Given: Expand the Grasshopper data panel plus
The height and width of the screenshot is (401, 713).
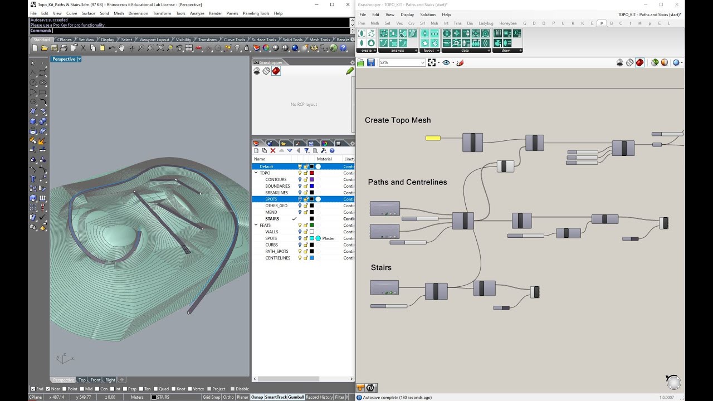Looking at the screenshot, I should point(490,51).
